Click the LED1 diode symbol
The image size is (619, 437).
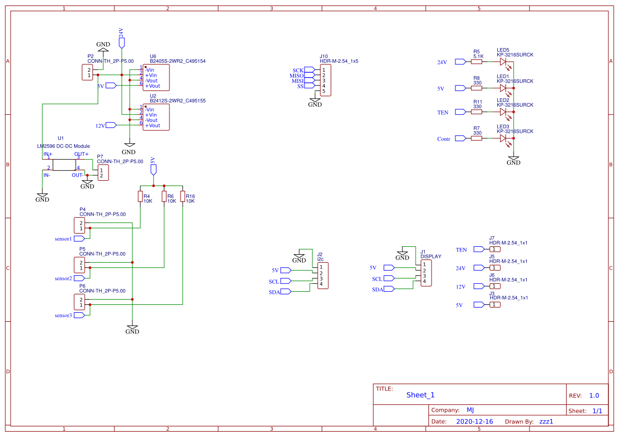[504, 88]
